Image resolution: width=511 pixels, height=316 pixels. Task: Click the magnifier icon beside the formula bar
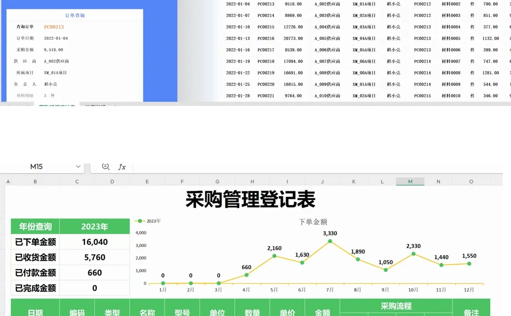(x=106, y=166)
